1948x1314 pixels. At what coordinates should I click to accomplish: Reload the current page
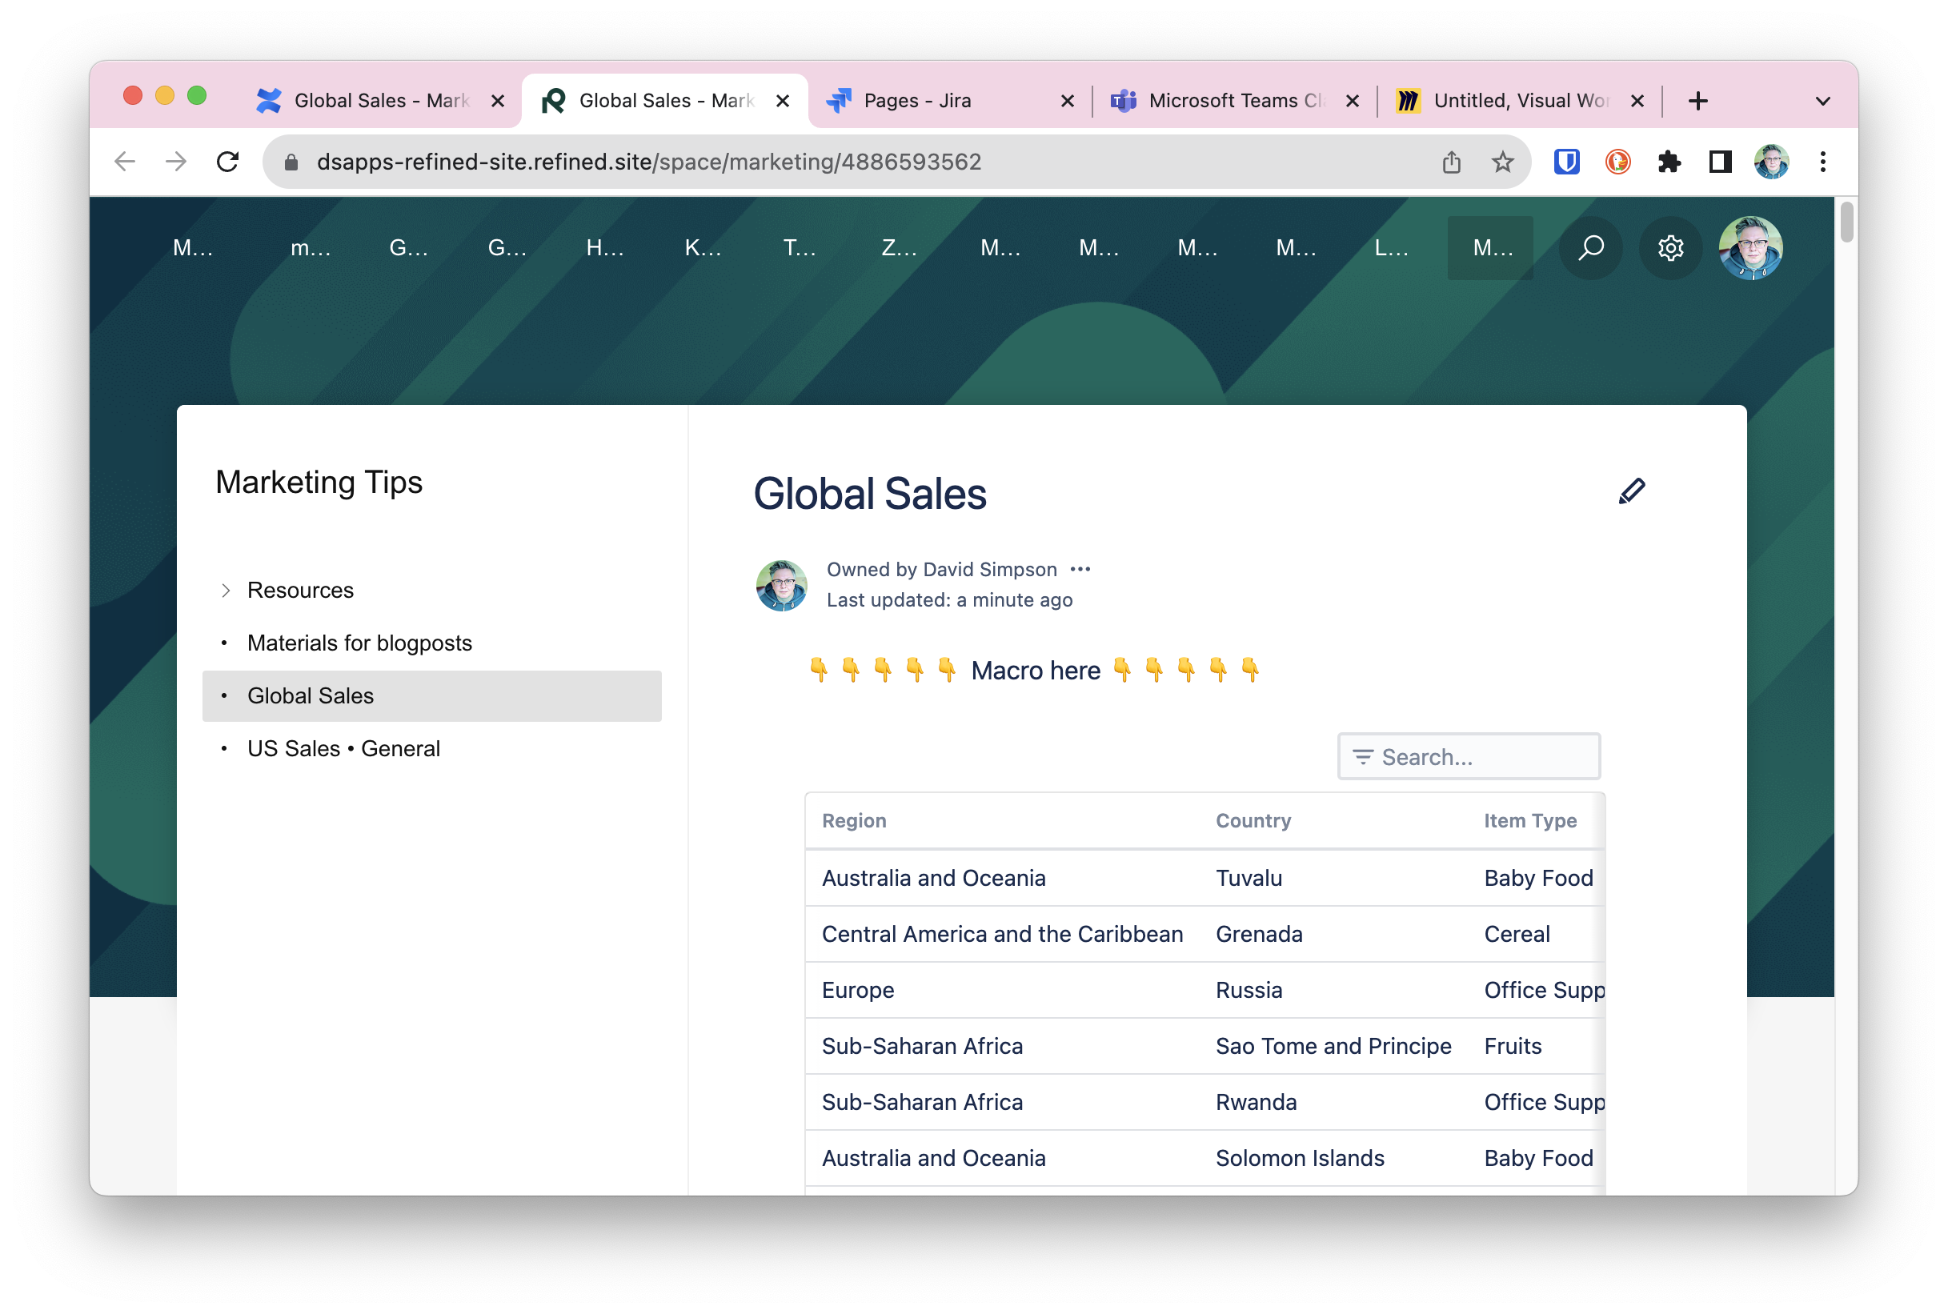pyautogui.click(x=228, y=162)
